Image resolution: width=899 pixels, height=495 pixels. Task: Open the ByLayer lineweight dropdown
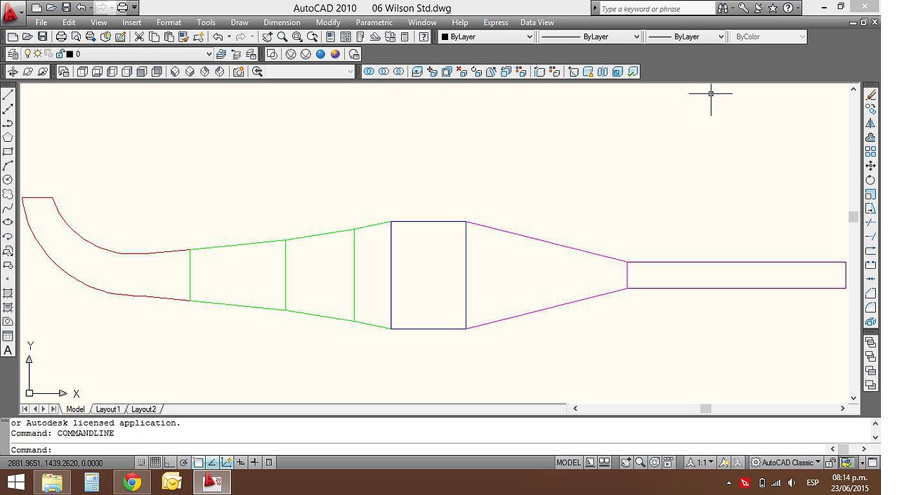point(721,37)
